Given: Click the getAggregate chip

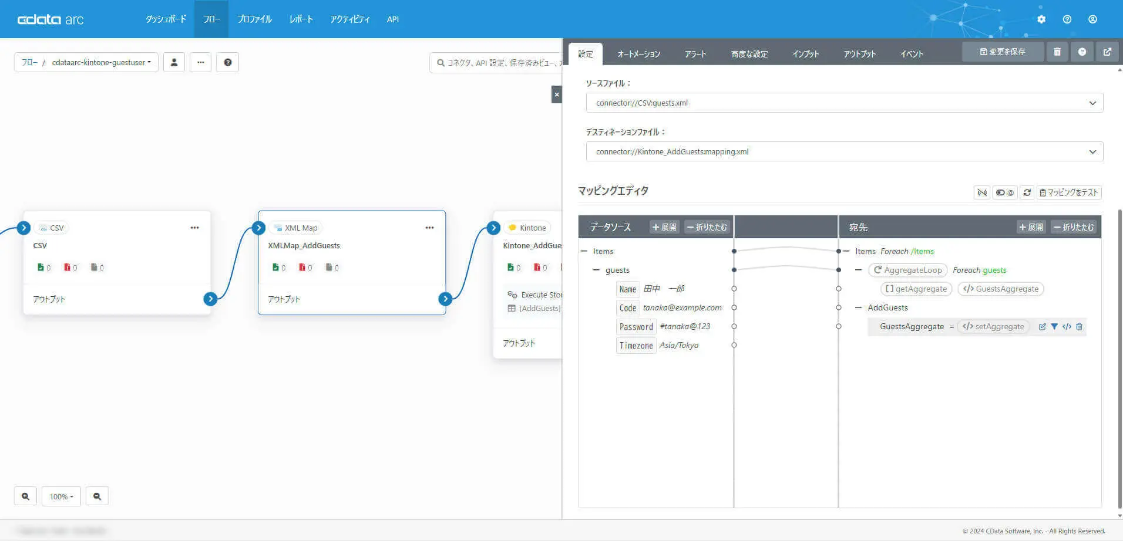Looking at the screenshot, I should (916, 289).
